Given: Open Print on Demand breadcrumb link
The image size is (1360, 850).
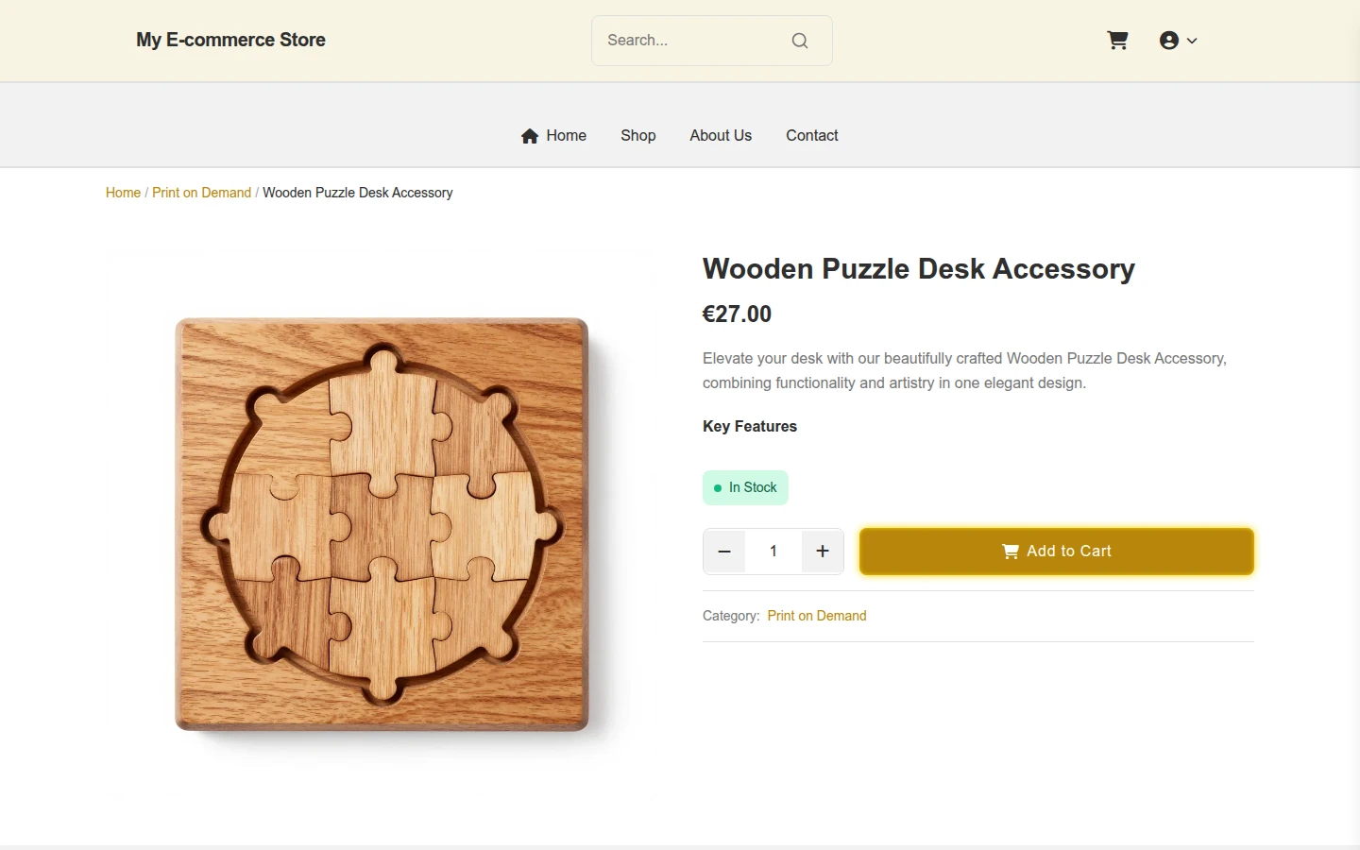Looking at the screenshot, I should (x=202, y=193).
